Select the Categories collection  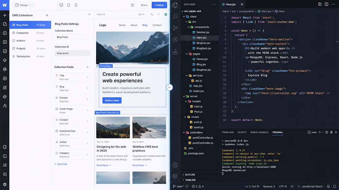coord(30,33)
